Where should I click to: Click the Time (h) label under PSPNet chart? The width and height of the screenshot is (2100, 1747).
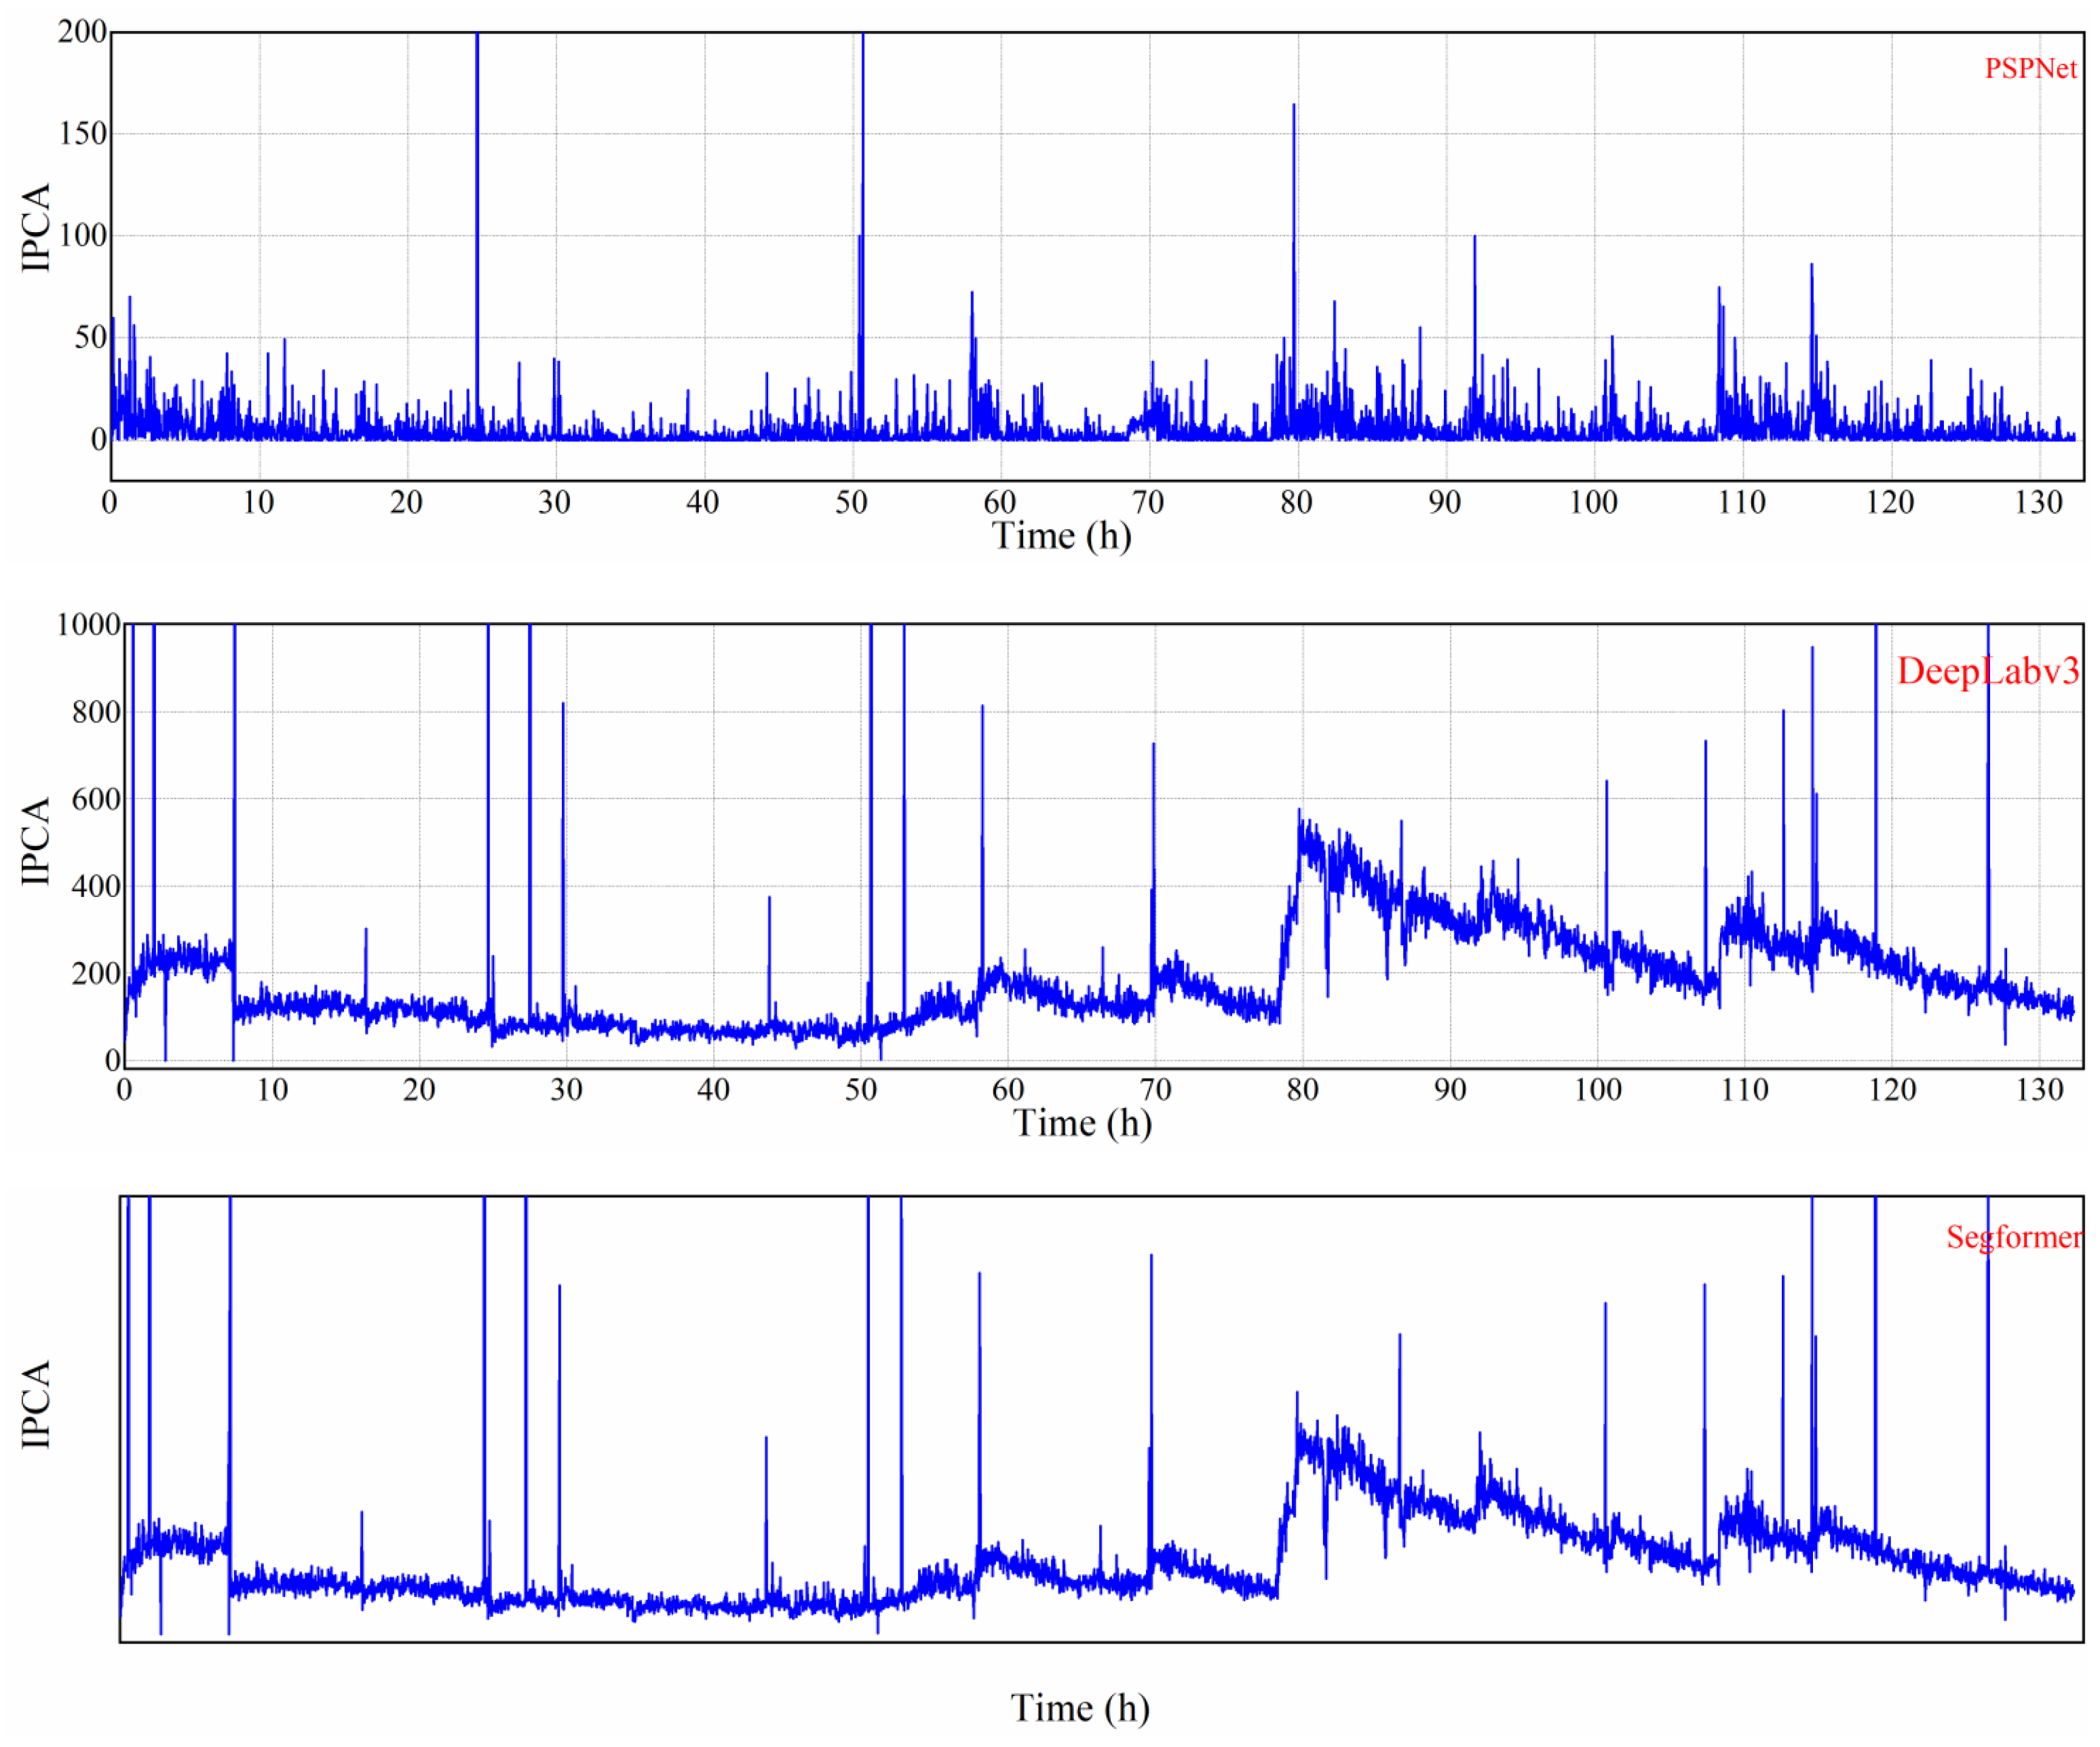tap(1061, 536)
